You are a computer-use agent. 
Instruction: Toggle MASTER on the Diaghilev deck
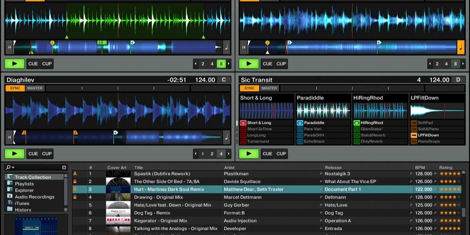click(x=35, y=88)
